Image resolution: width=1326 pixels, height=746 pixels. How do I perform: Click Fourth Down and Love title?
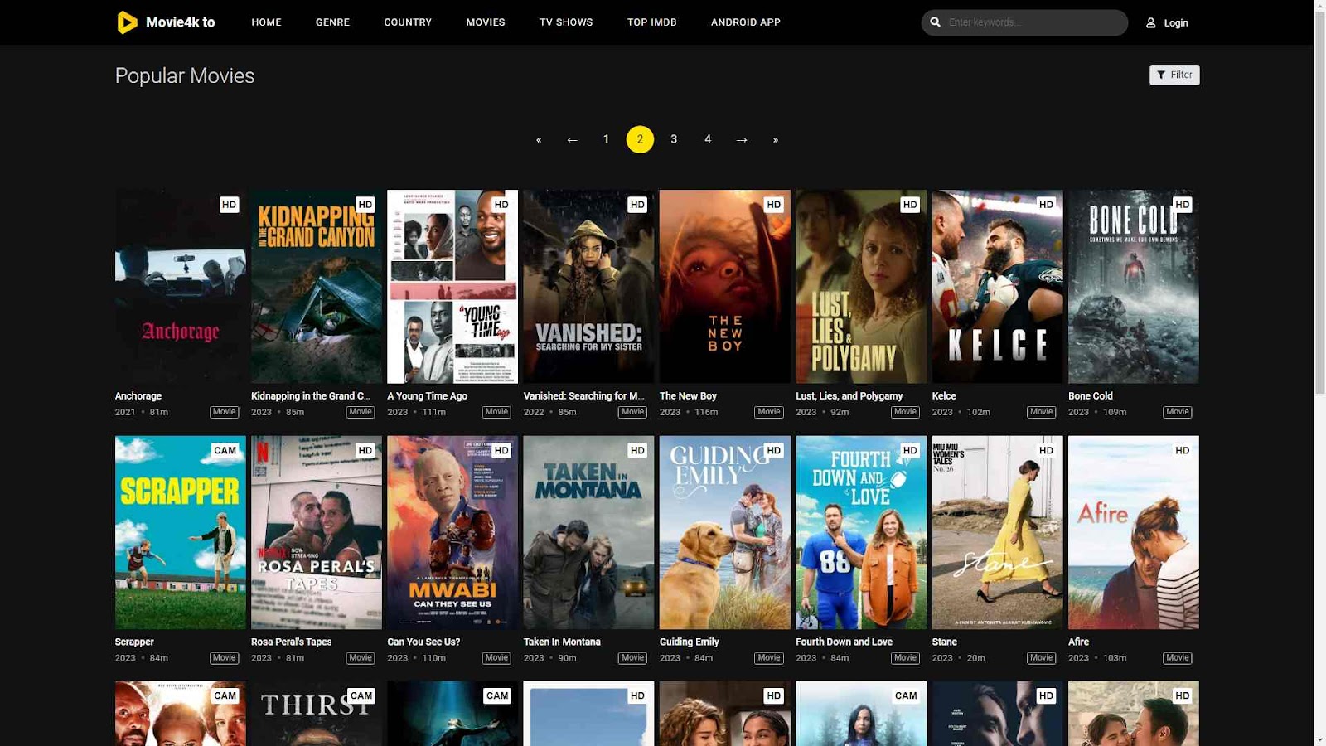pos(844,642)
